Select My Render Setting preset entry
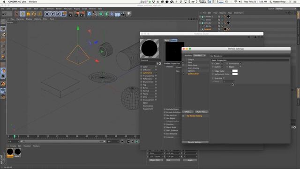 194,116
